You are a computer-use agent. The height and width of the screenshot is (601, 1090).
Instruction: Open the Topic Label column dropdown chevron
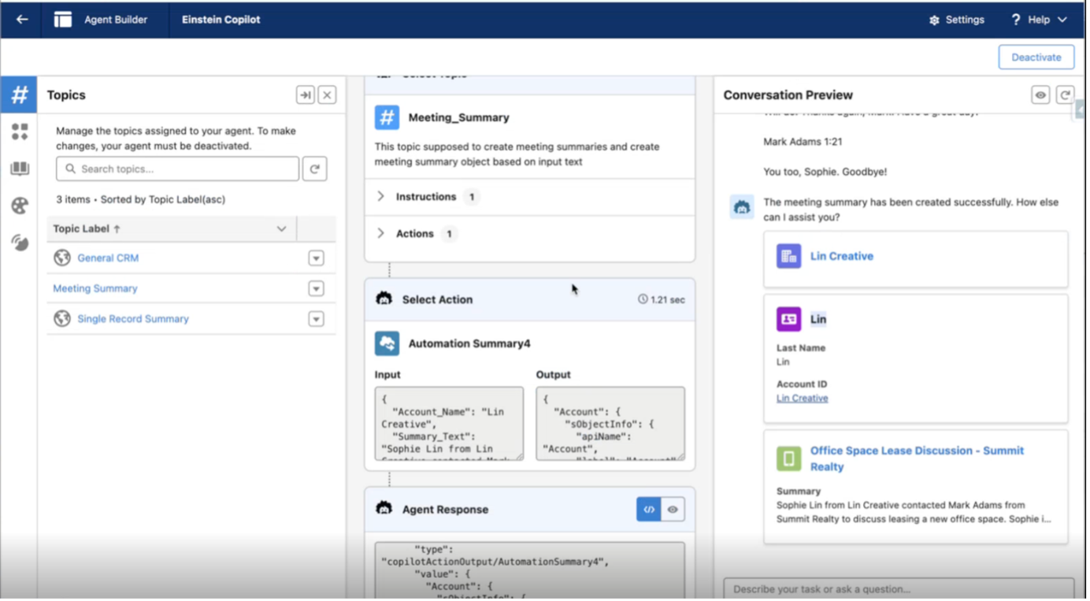(282, 229)
